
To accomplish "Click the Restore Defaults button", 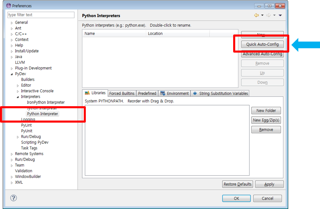I will pyautogui.click(x=237, y=184).
